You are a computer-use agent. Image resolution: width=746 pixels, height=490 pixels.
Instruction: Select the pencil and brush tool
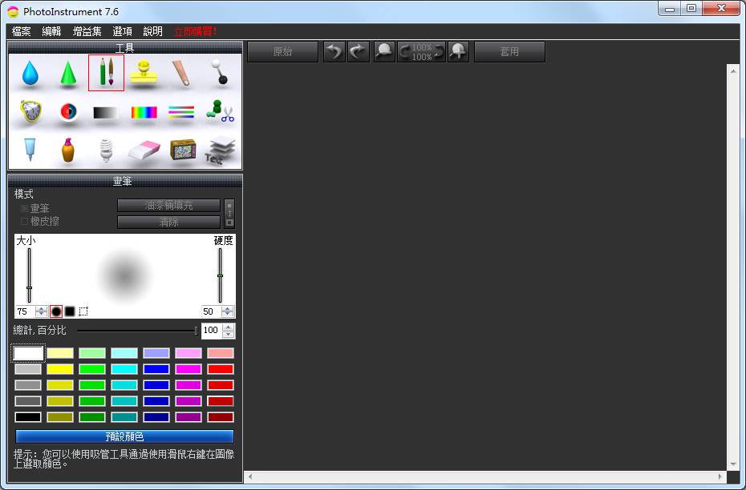click(106, 73)
